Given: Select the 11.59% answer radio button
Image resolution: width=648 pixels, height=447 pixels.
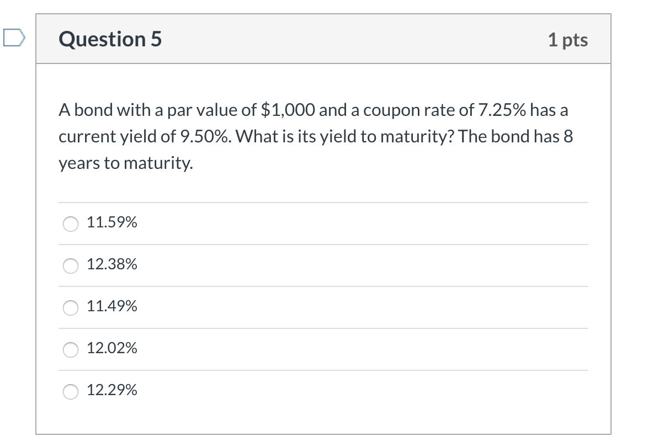Looking at the screenshot, I should click(70, 223).
